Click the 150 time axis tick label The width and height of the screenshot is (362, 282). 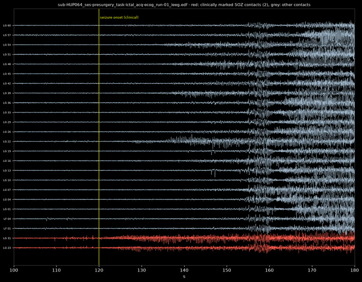227,270
